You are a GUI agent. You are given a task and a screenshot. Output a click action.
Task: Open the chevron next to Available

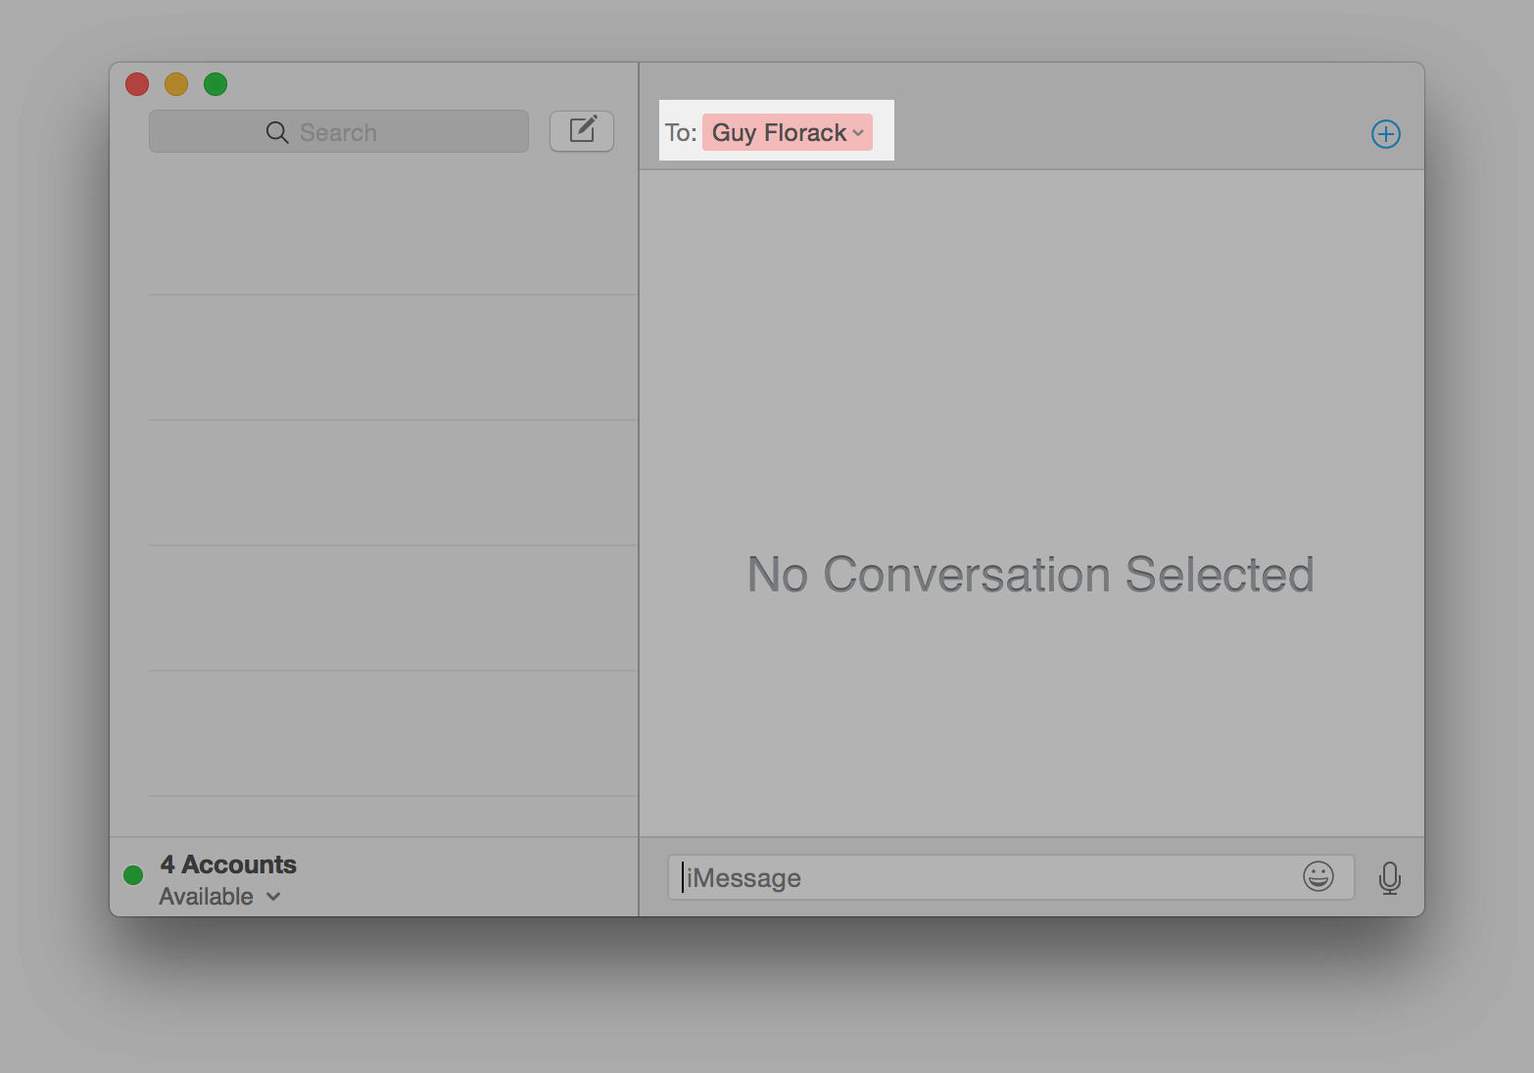click(274, 897)
